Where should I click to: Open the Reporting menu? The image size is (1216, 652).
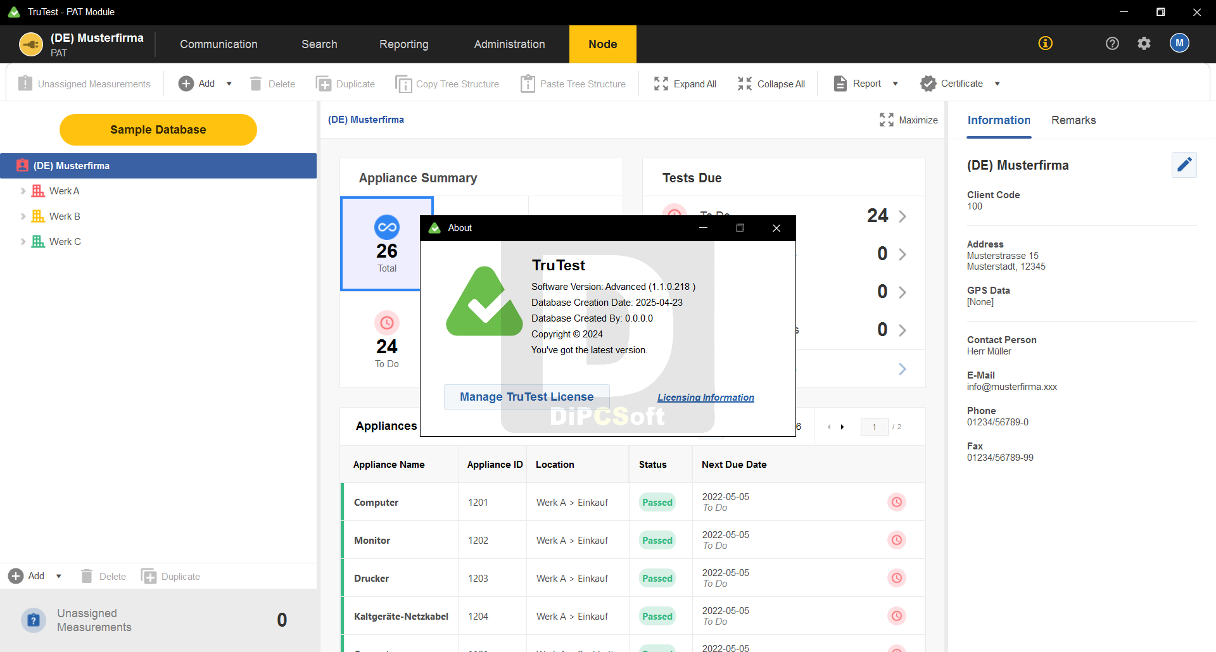click(404, 44)
